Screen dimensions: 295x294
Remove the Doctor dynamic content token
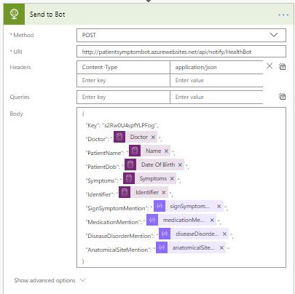[x=153, y=137]
